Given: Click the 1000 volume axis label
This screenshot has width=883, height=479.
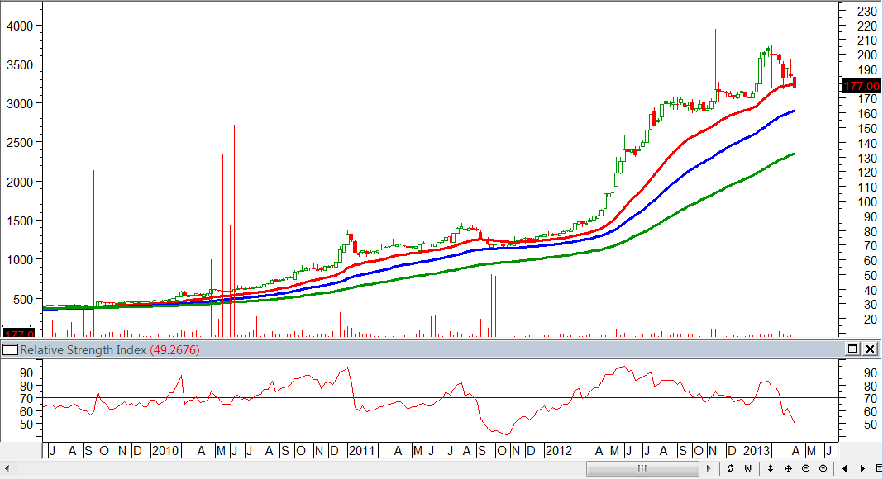Looking at the screenshot, I should coord(21,260).
